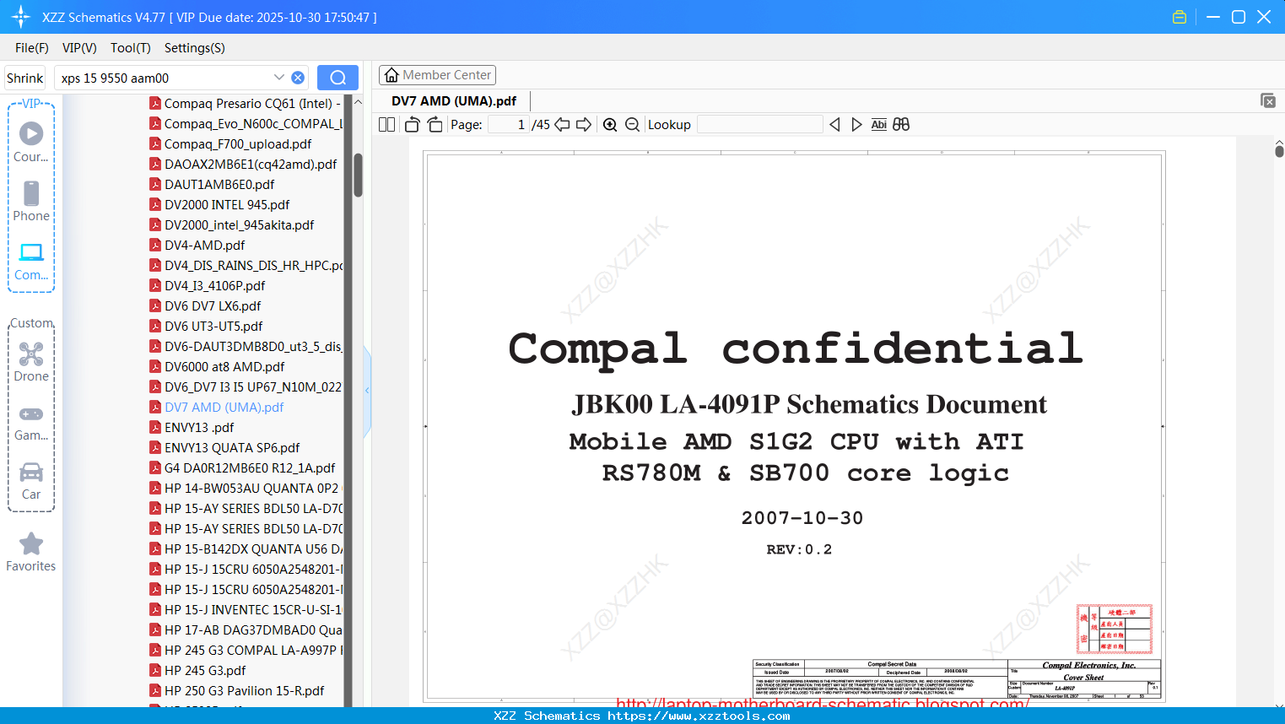Open the search box dropdown arrow
The width and height of the screenshot is (1285, 724).
279,78
